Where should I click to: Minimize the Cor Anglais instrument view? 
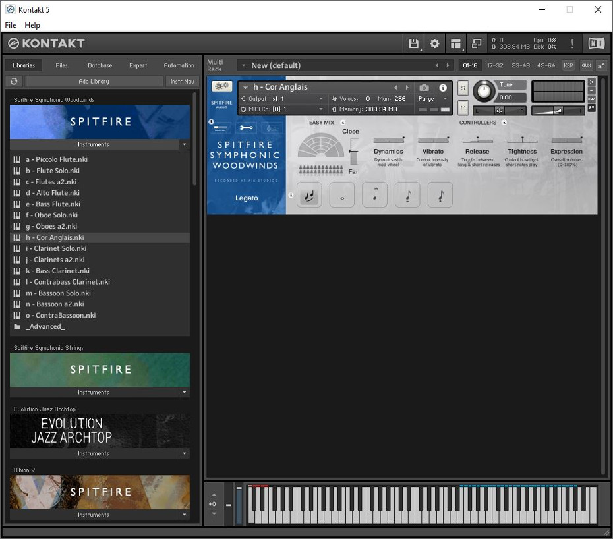591,90
